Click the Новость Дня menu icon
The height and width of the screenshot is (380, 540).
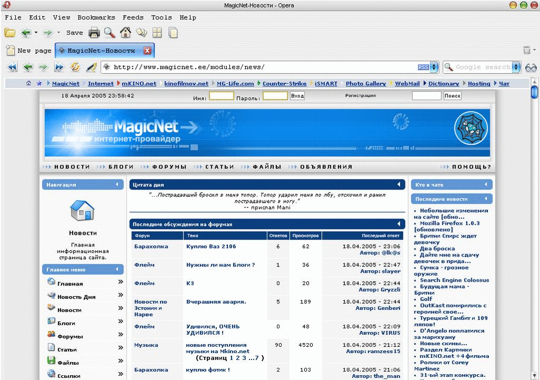[x=51, y=295]
